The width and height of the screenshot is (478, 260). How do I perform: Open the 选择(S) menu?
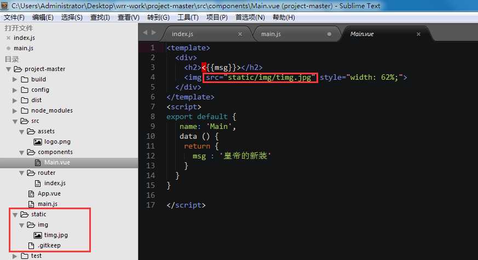coord(72,17)
